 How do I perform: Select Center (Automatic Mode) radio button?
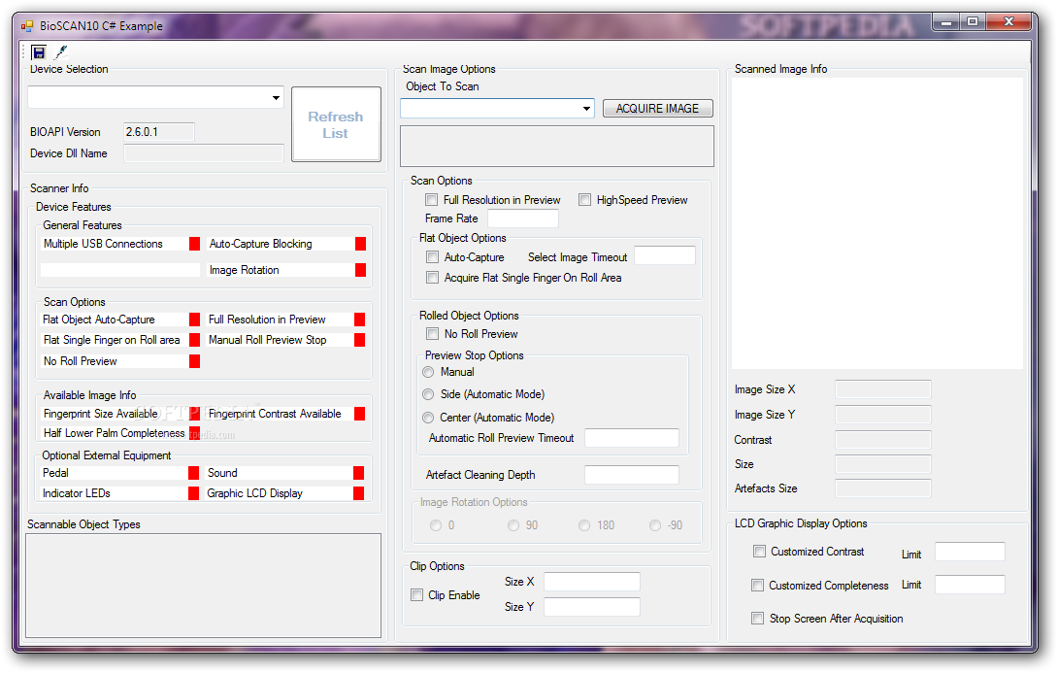coord(428,418)
